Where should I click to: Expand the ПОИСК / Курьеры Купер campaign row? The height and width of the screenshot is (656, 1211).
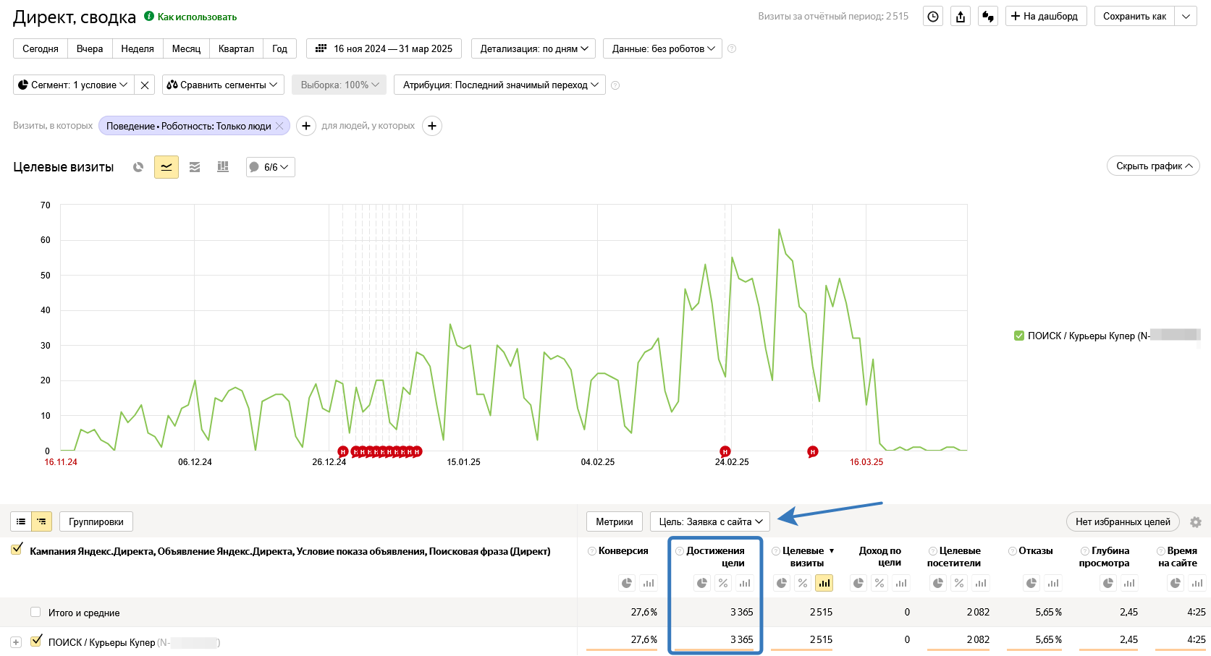[16, 642]
